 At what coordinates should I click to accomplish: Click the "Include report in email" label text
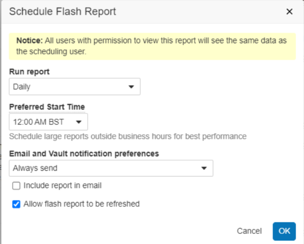(63, 186)
